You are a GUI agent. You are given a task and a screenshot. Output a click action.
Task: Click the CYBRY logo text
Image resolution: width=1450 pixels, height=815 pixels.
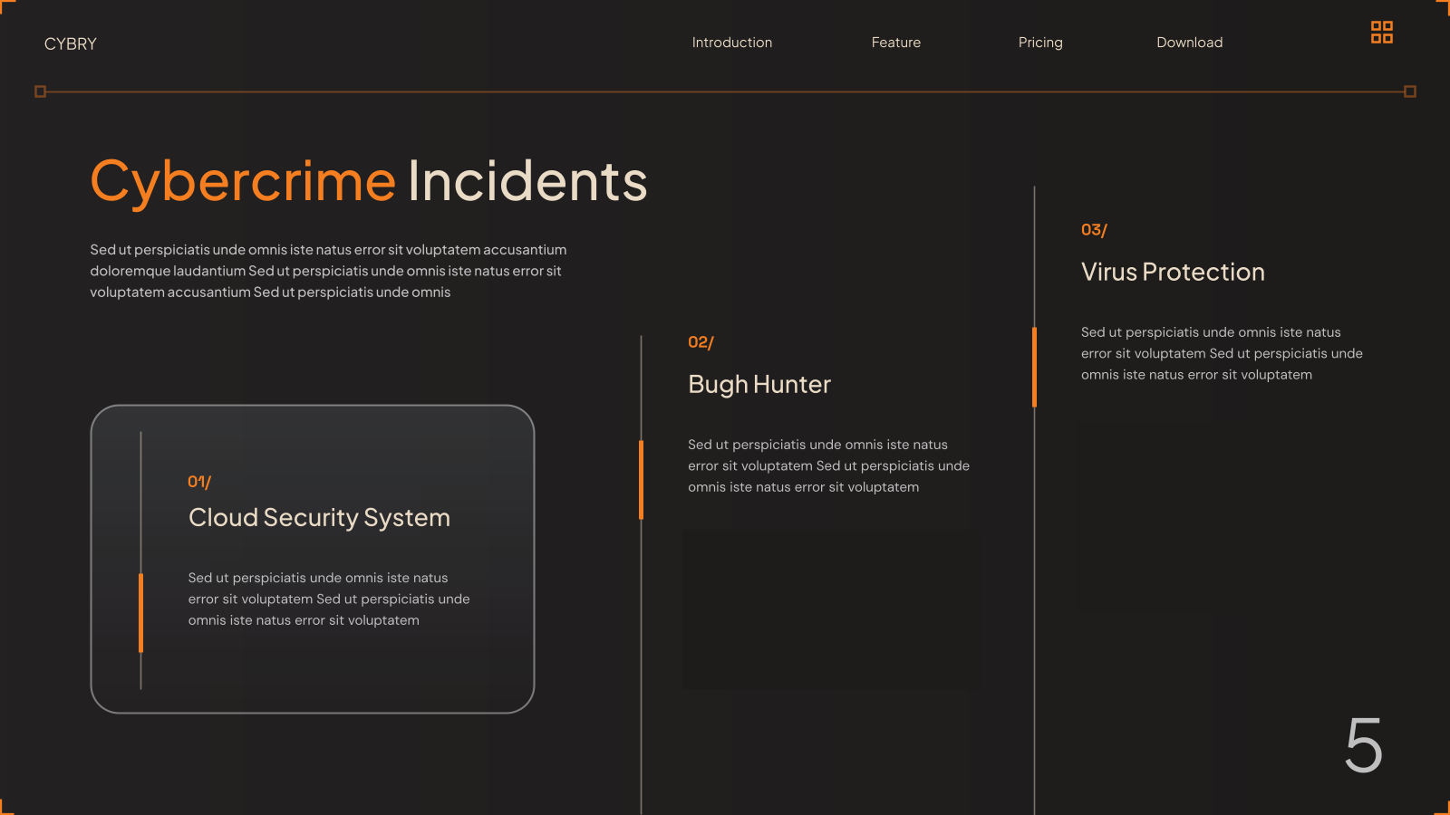tap(71, 43)
